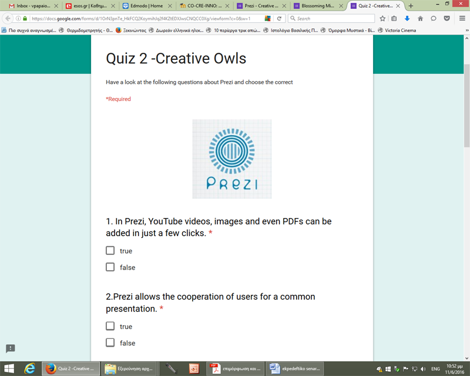Viewport: 470px width, 376px height.
Task: Click the Prezi logo image
Action: (x=231, y=159)
